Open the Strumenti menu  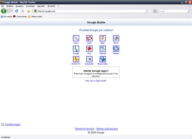(x=51, y=6)
